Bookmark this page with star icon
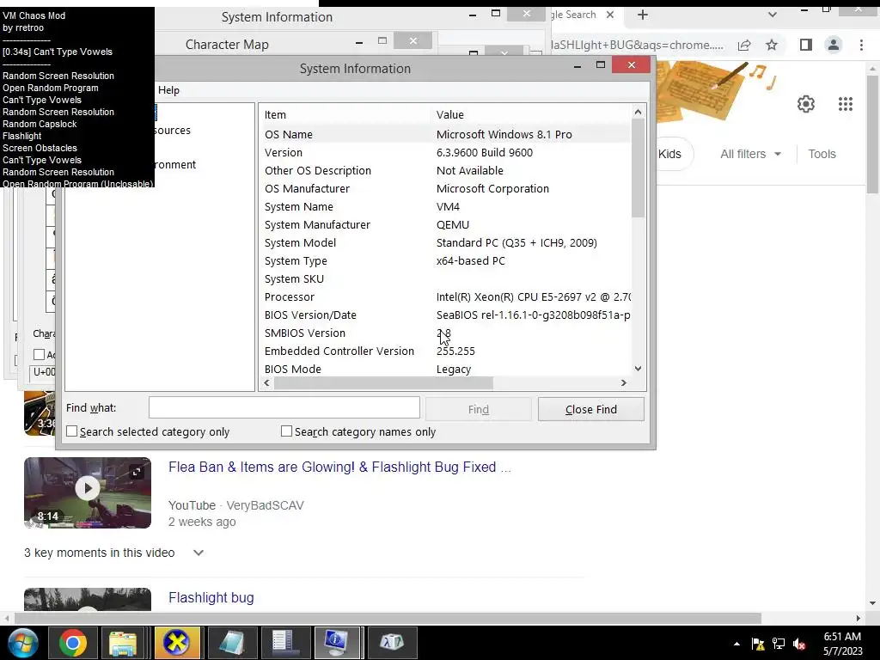The image size is (880, 660). click(x=772, y=45)
